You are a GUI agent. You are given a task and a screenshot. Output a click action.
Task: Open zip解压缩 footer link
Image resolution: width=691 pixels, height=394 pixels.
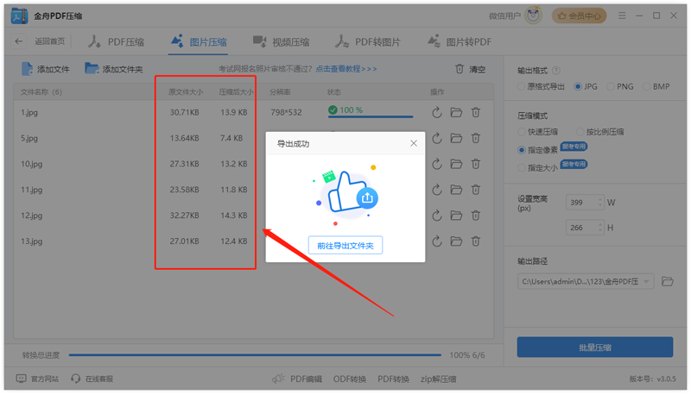pos(438,379)
